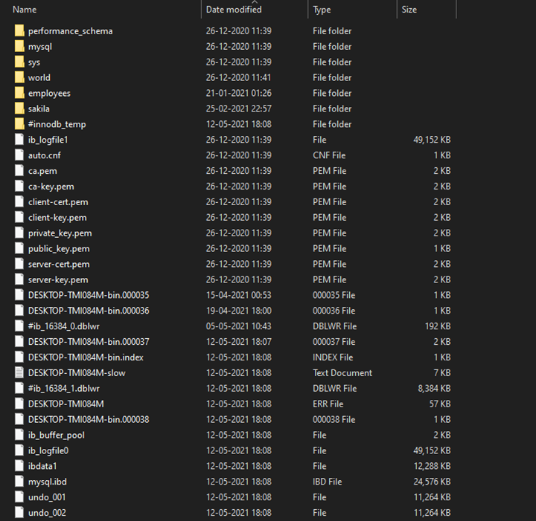Viewport: 536px width, 521px height.
Task: Select the file name DESKTOP-TMI084M-bin.000037
Action: tap(89, 342)
